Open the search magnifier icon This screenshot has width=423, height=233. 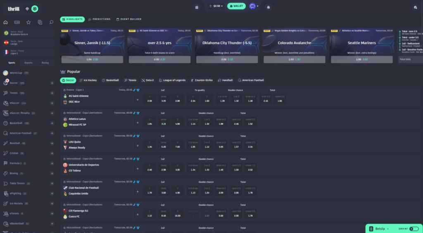point(51,22)
